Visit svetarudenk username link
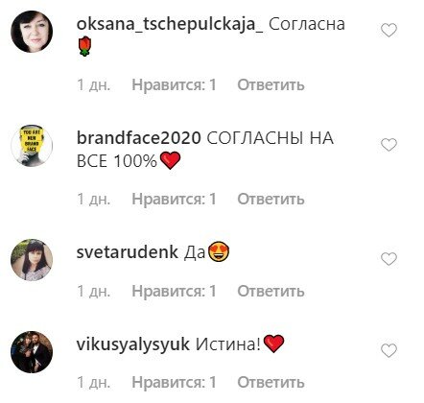424x403 pixels. [128, 252]
